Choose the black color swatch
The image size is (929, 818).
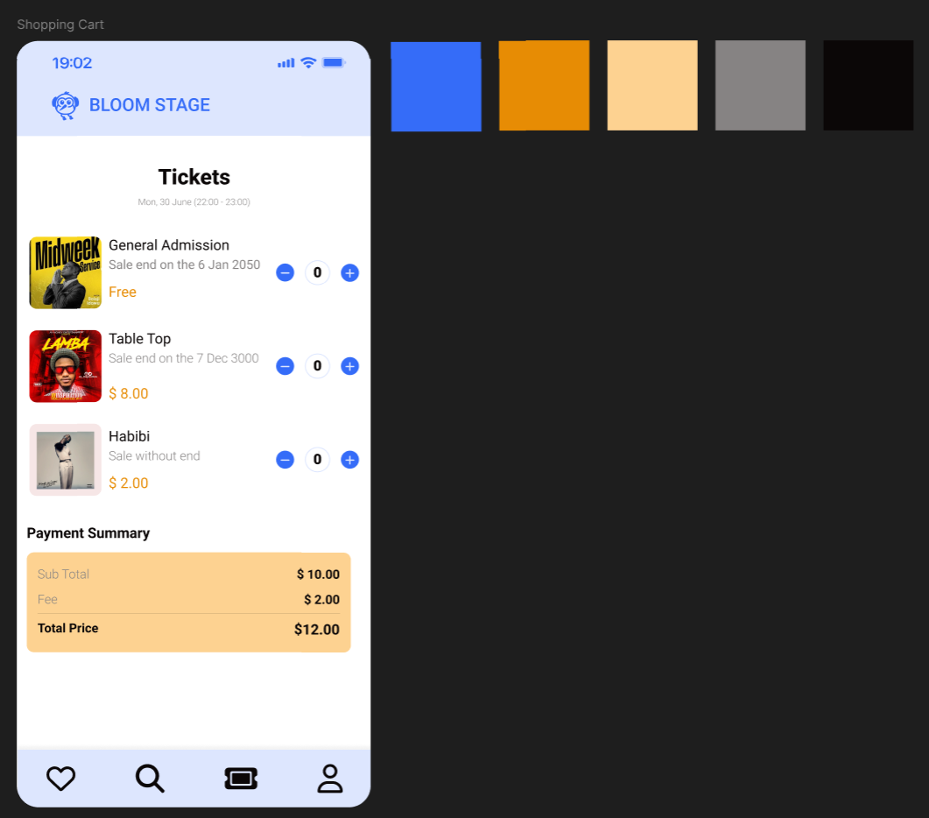(869, 85)
